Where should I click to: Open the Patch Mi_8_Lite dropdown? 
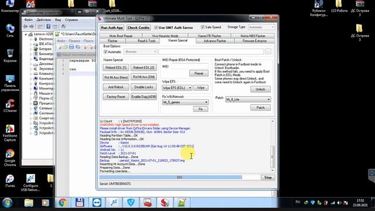[x=248, y=99]
